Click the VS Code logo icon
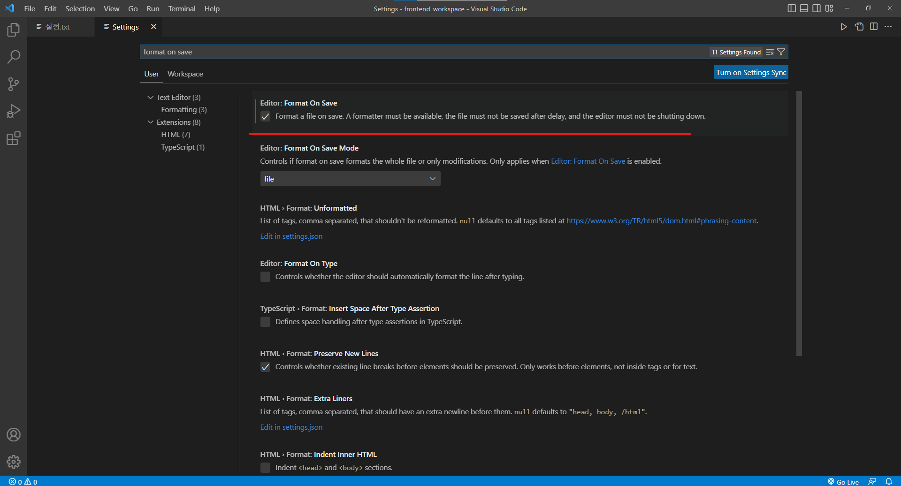Screen dimensions: 901x486 [x=10, y=8]
